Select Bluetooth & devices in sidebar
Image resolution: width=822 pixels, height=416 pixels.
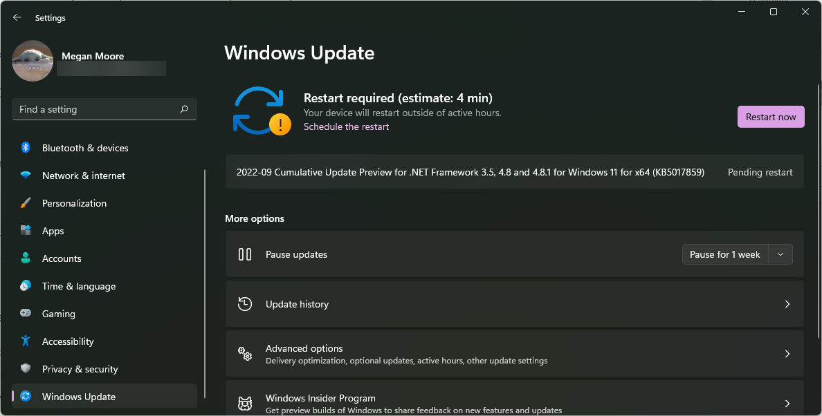pos(104,148)
